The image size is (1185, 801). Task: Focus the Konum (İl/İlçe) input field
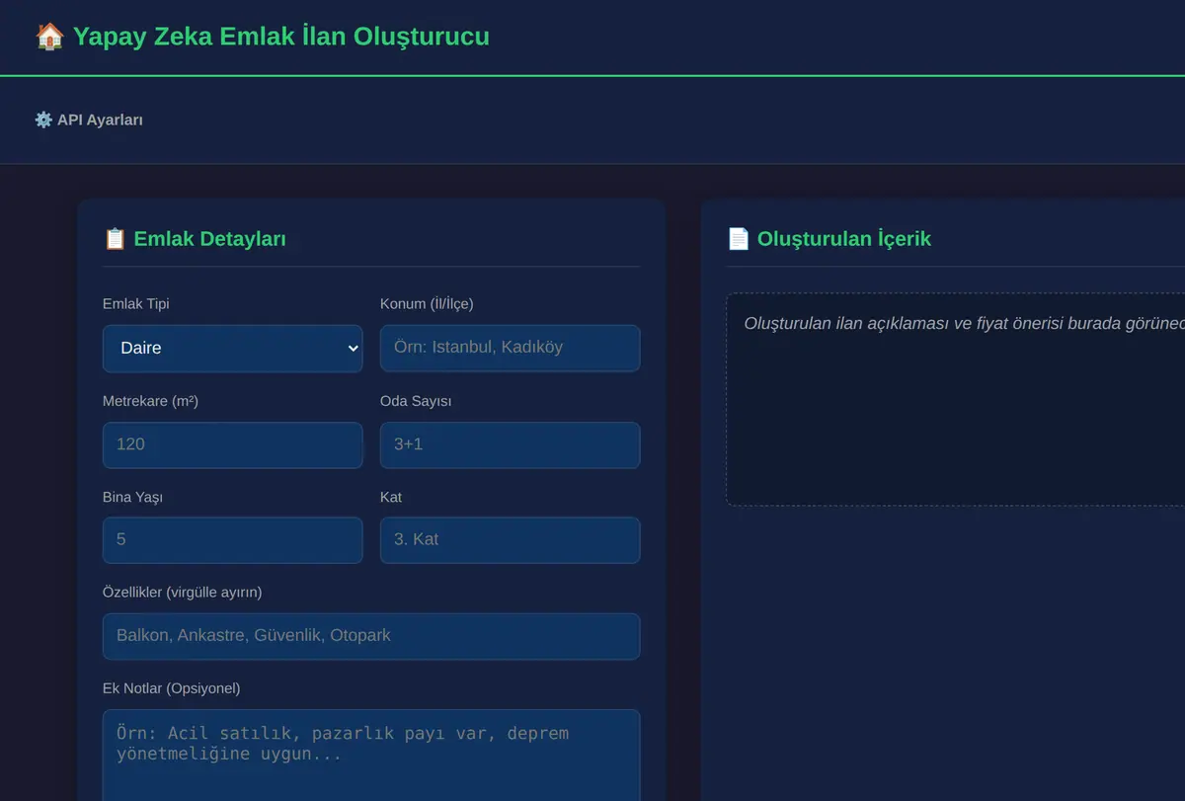[510, 349]
